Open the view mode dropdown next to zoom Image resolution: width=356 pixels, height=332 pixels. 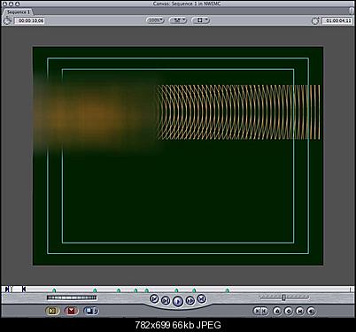(178, 20)
